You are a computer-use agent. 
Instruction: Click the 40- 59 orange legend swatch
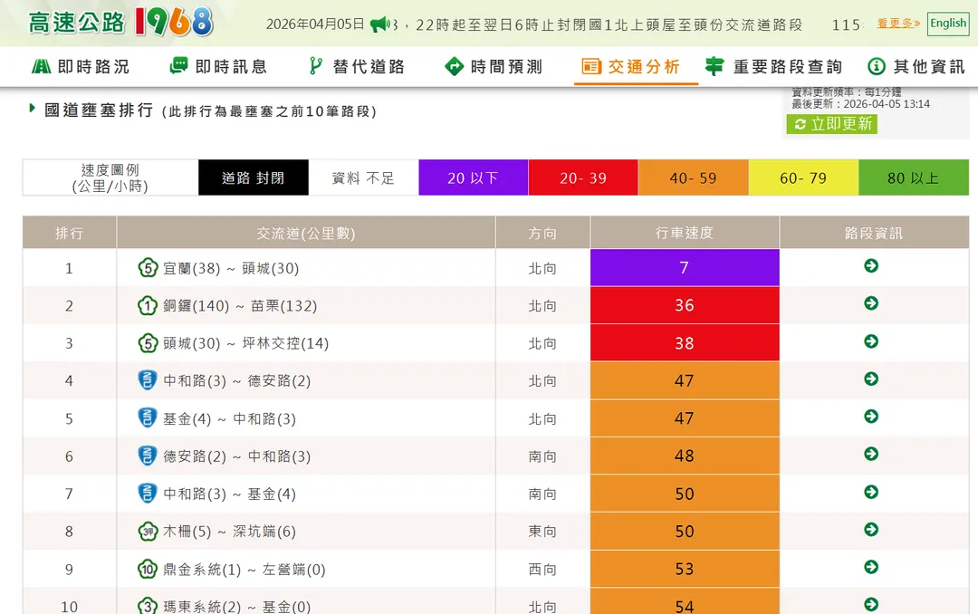point(694,177)
